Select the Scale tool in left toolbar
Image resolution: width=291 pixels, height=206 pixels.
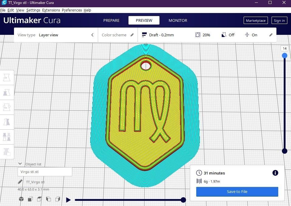[x=7, y=92]
